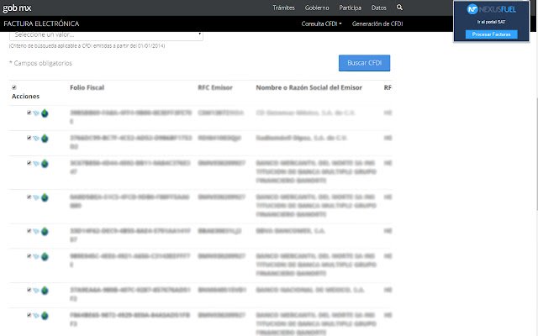Click the Procesar Facturas button
The width and height of the screenshot is (538, 336).
[491, 34]
